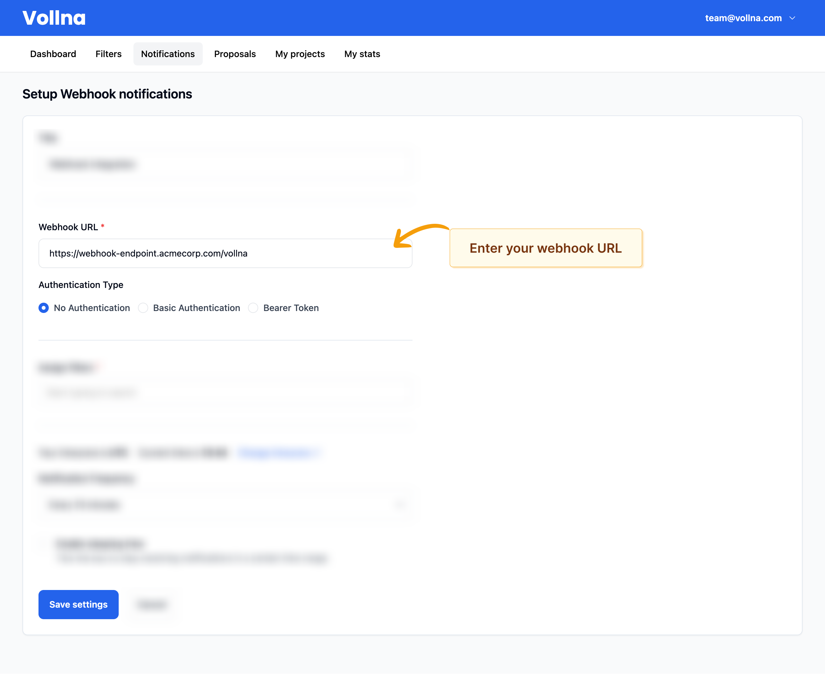This screenshot has height=674, width=825.
Task: Focus the Webhook URL input field
Action: tap(225, 254)
